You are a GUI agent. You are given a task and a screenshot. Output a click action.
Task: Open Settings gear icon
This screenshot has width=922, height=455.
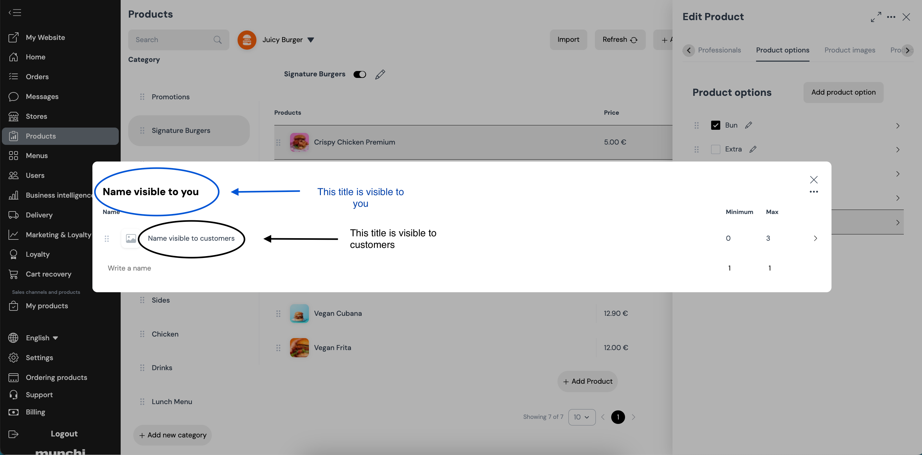point(14,357)
